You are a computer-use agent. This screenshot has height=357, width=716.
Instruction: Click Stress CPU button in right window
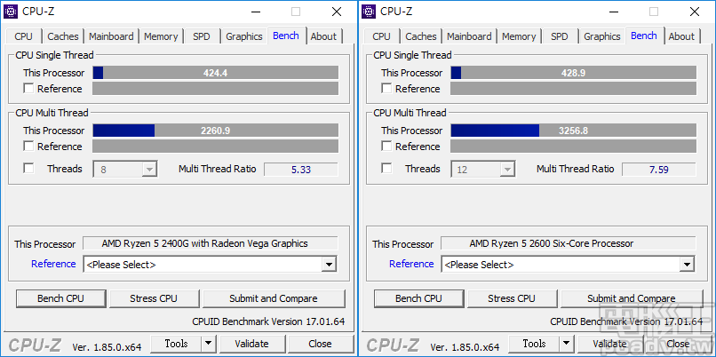(x=512, y=298)
